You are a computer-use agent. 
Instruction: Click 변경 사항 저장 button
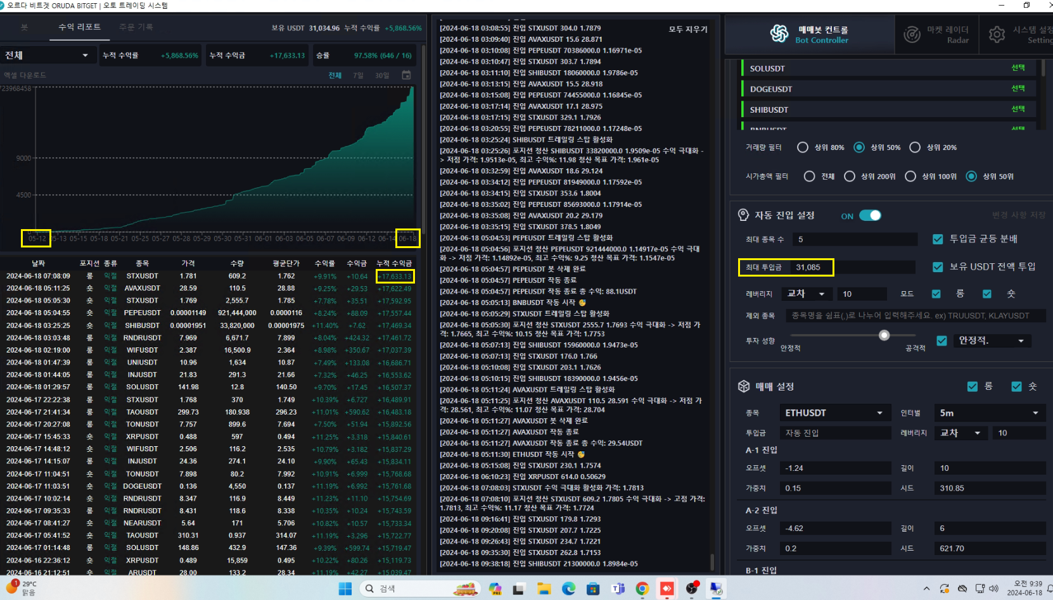pyautogui.click(x=1018, y=215)
